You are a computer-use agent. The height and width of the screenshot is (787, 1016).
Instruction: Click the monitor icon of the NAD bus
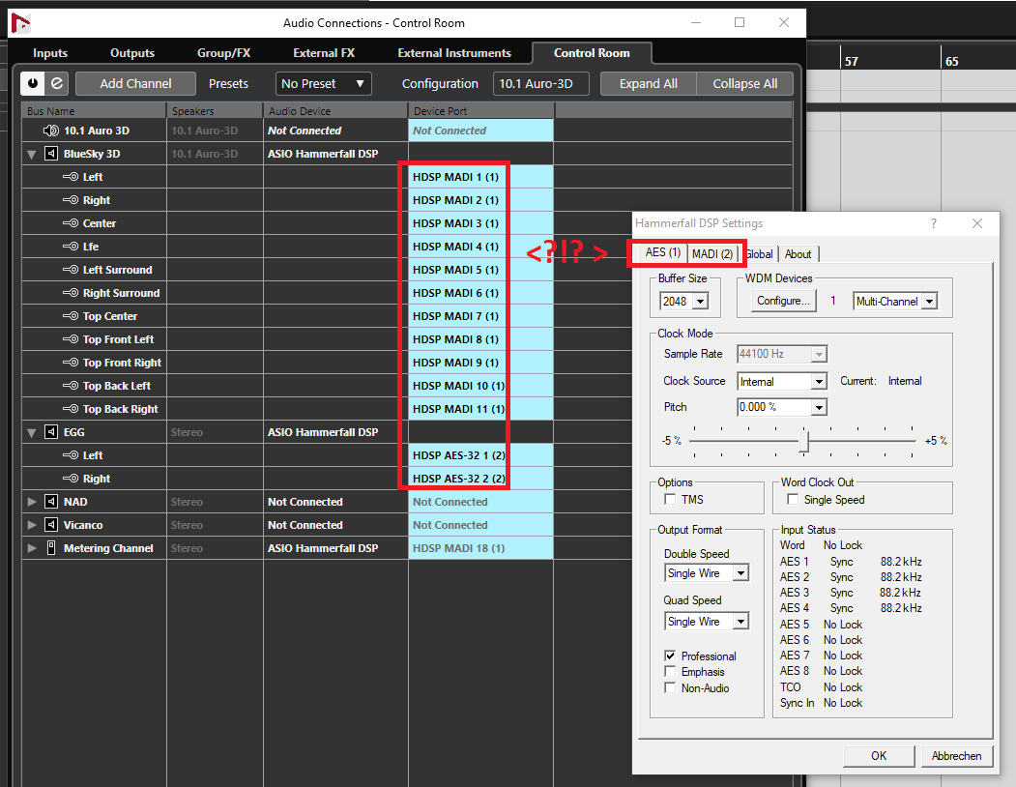[x=50, y=502]
